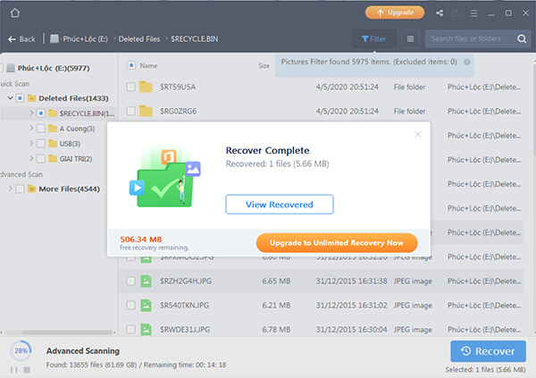The height and width of the screenshot is (378, 536).
Task: Click the GIAI TRI folder icon
Action: click(53, 158)
